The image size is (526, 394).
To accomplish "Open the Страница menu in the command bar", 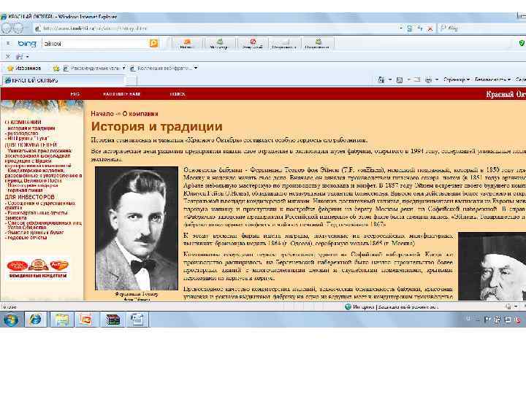I will [457, 80].
